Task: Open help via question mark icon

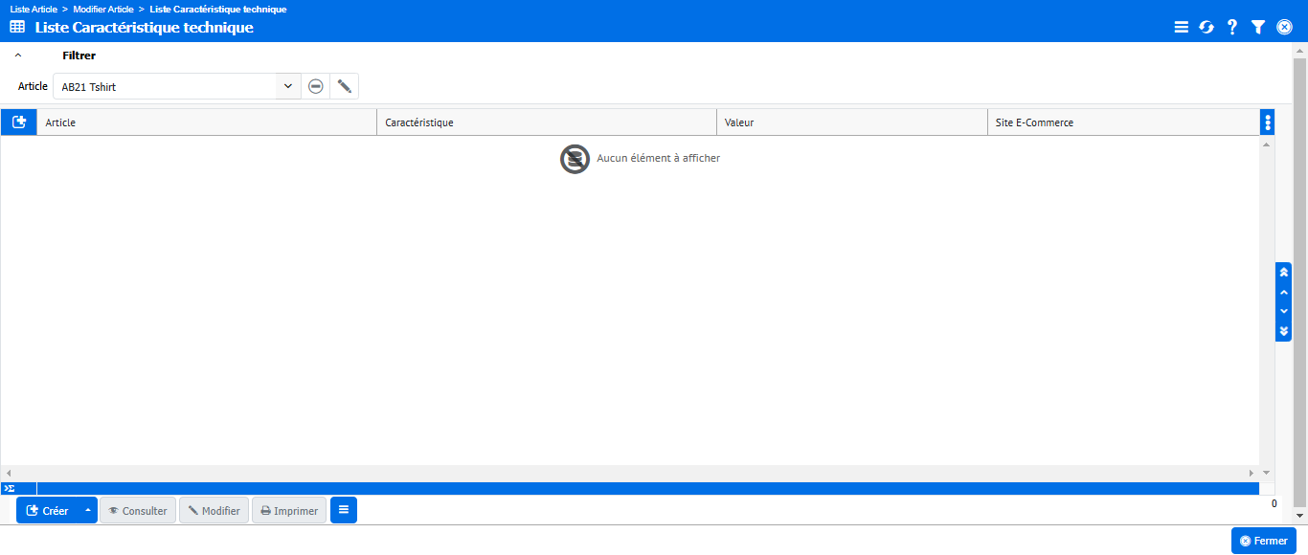Action: coord(1232,28)
